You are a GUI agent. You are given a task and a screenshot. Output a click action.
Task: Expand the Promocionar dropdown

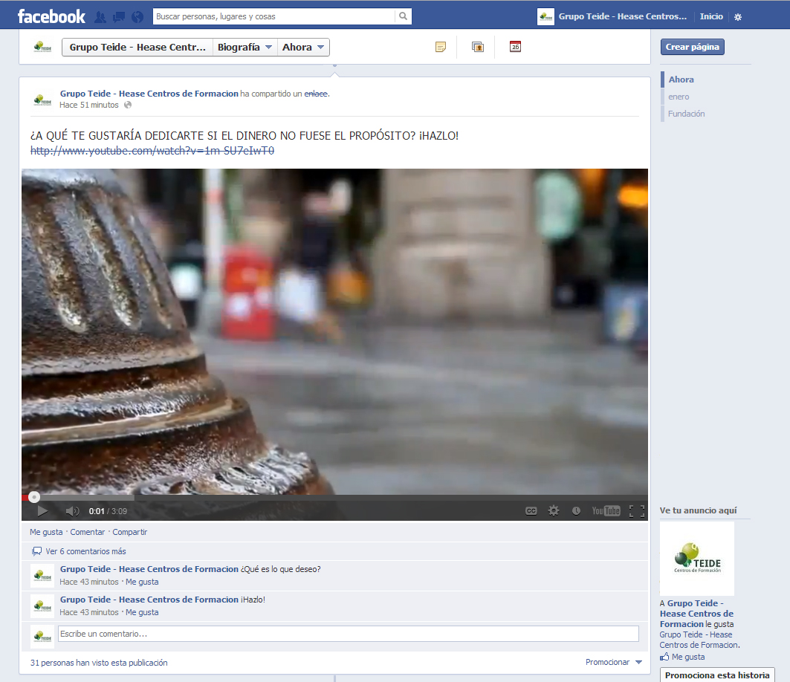[614, 662]
